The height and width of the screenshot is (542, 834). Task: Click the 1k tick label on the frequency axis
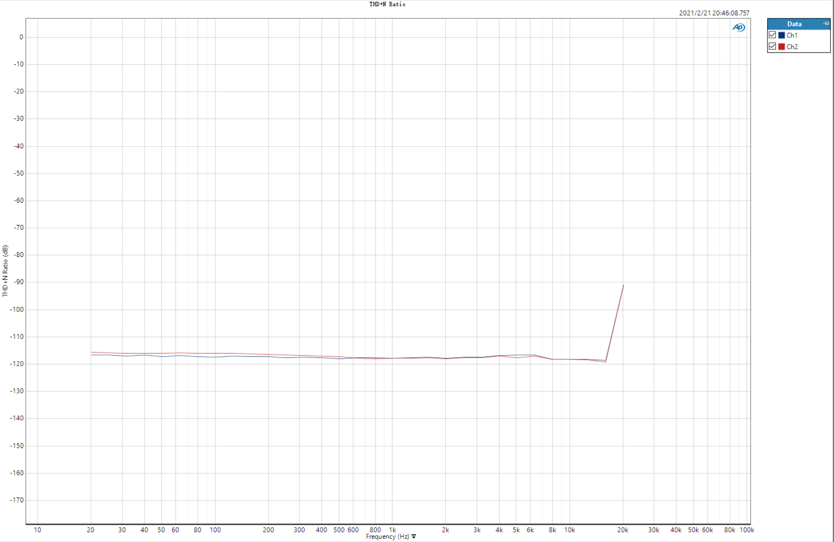click(392, 530)
